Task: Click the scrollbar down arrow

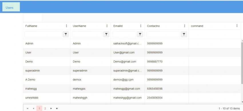Action: (x=242, y=102)
